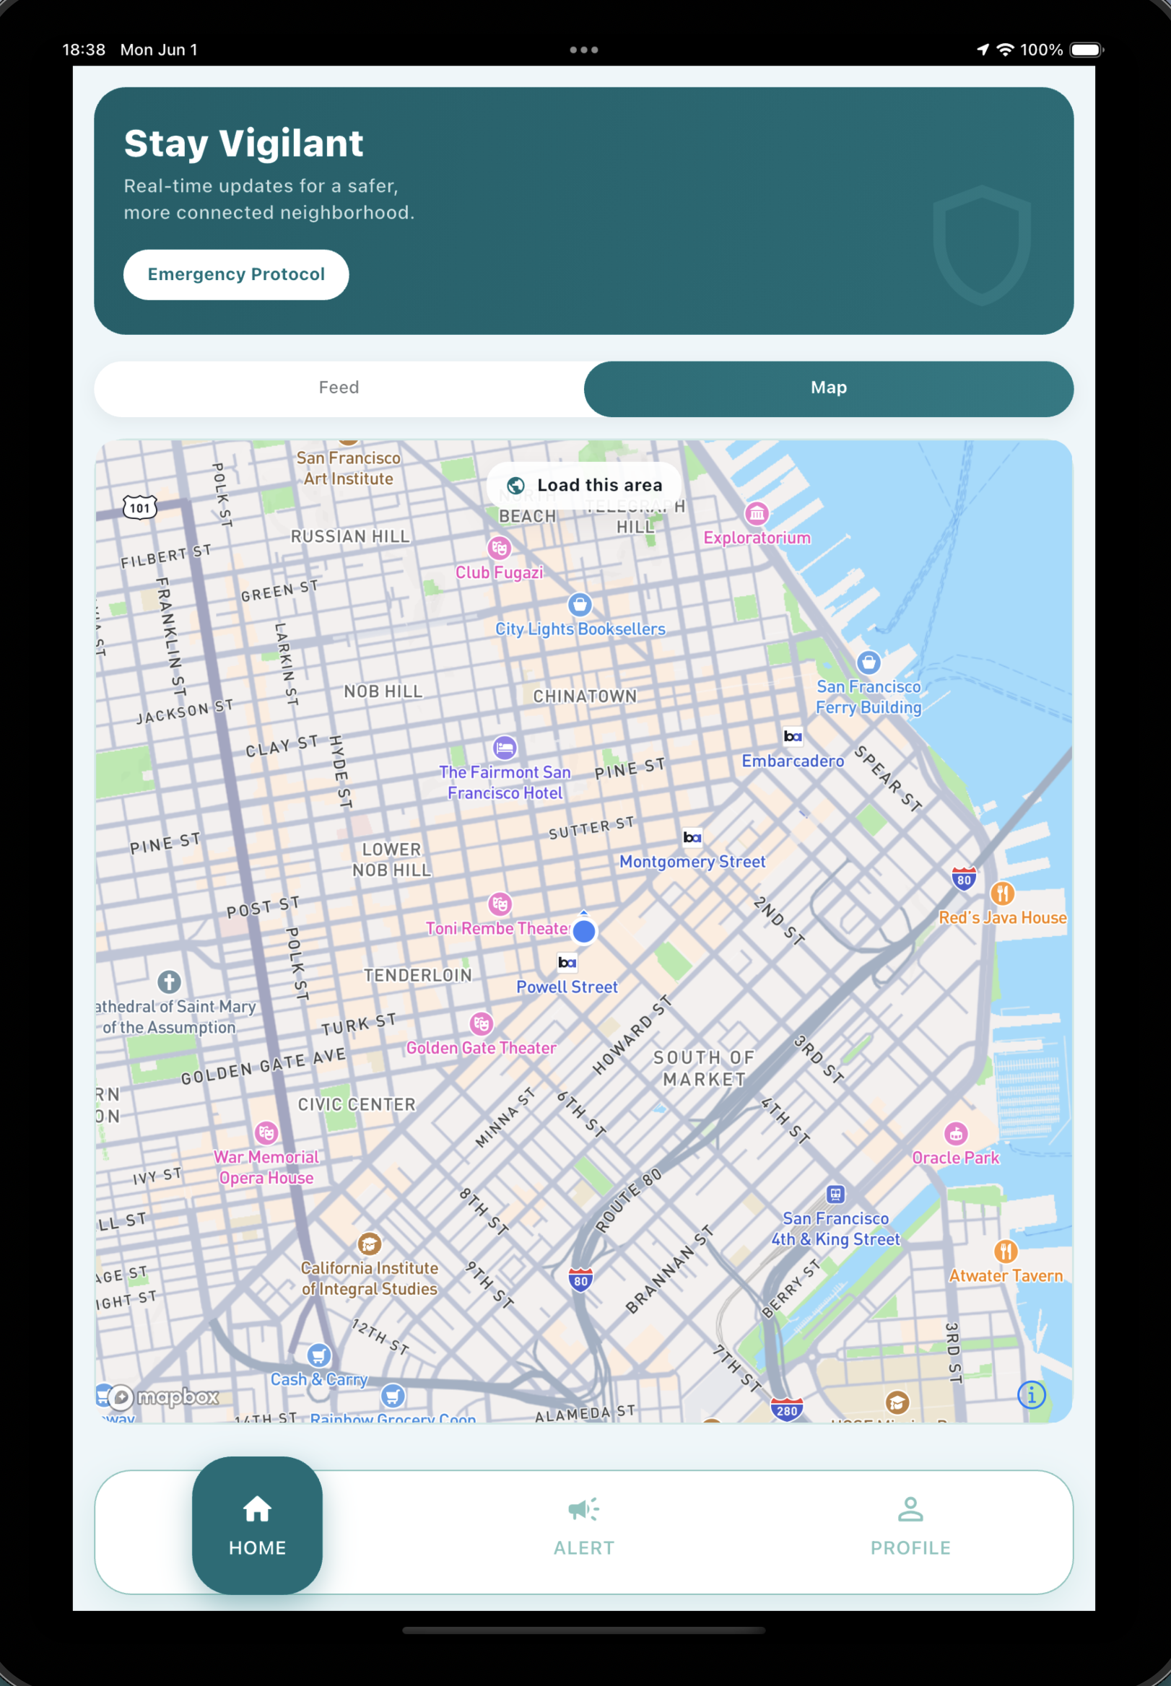The image size is (1171, 1686).
Task: Tap Load this area button
Action: 584,485
